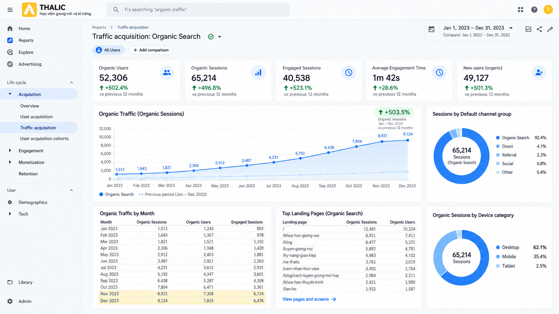This screenshot has width=559, height=314.
Task: Click the Reports breadcrumb link
Action: (x=99, y=27)
